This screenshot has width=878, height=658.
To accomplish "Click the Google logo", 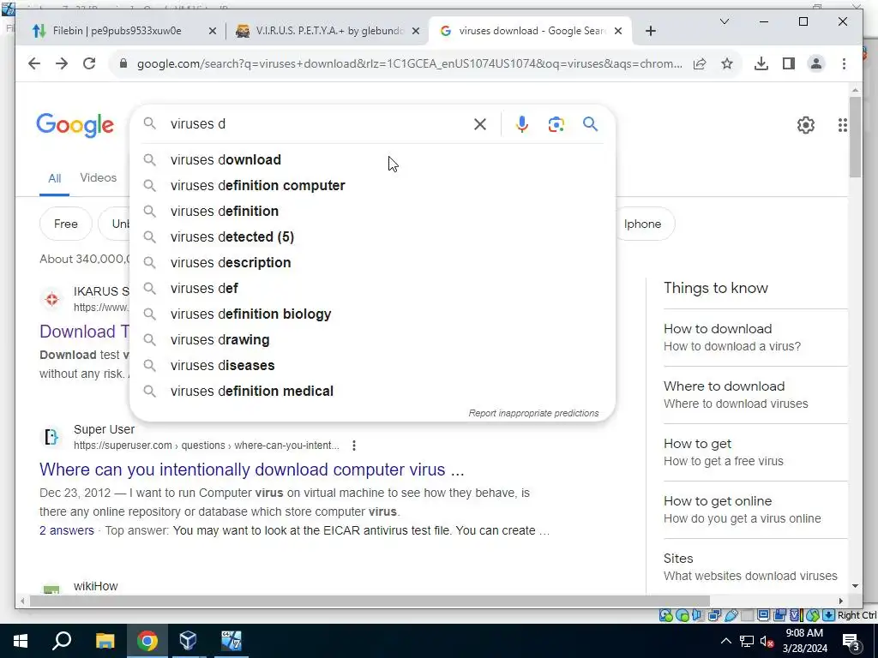I will click(75, 125).
